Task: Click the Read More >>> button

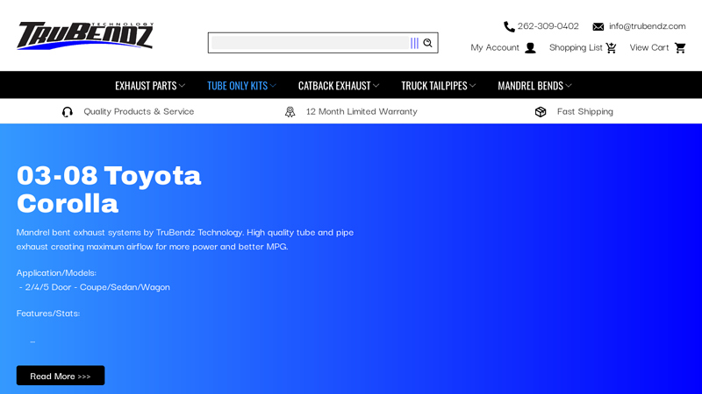Action: point(61,376)
